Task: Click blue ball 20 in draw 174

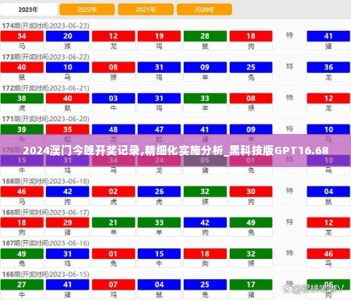Action: pos(68,36)
